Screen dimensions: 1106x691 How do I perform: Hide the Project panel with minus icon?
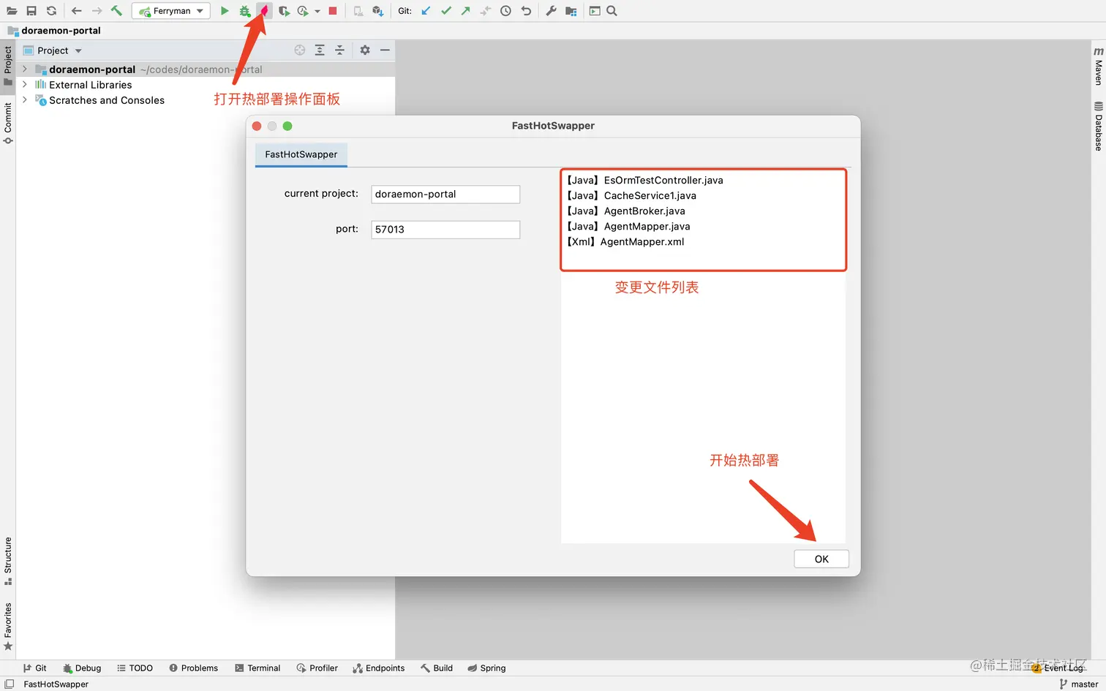coord(385,50)
